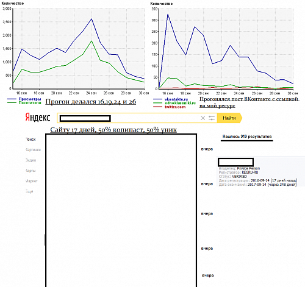Open the Карты tab
Screen dimensions: 305x287
(x=30, y=171)
